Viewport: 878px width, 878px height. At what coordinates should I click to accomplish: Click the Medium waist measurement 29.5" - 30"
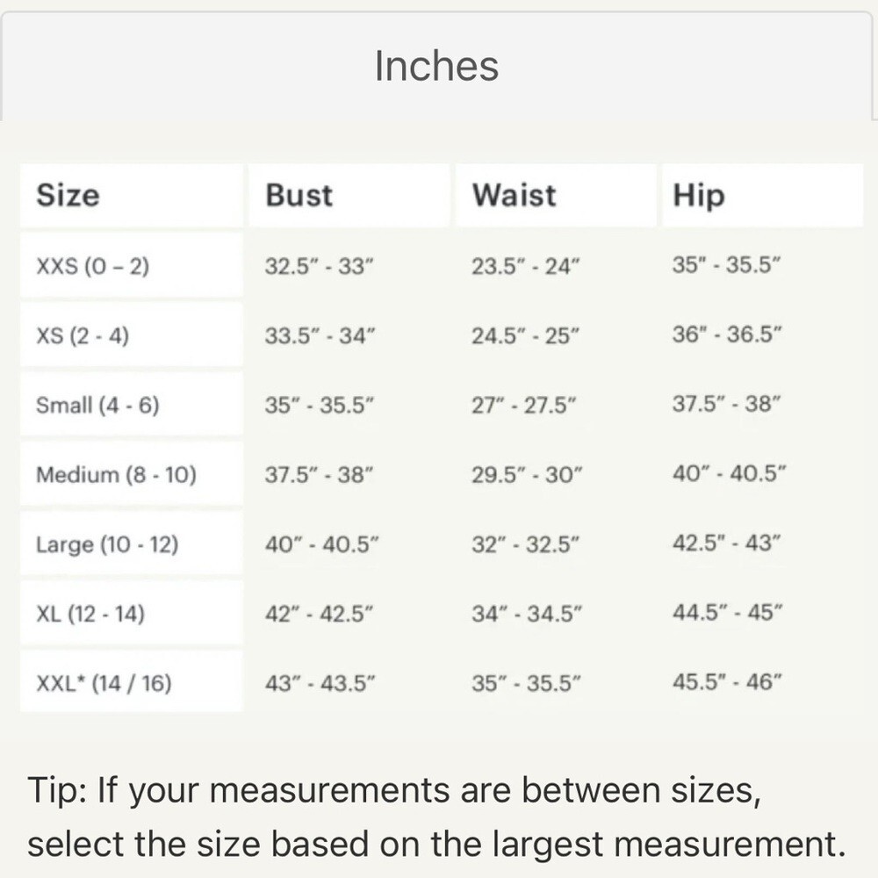click(x=527, y=475)
